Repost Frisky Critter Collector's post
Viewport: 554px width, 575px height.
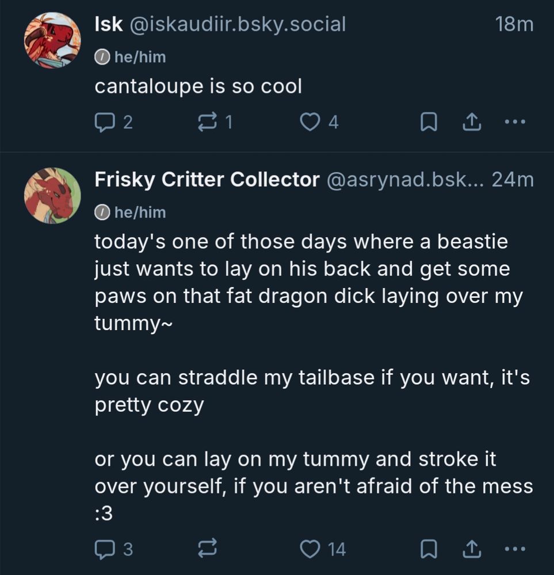pos(205,549)
